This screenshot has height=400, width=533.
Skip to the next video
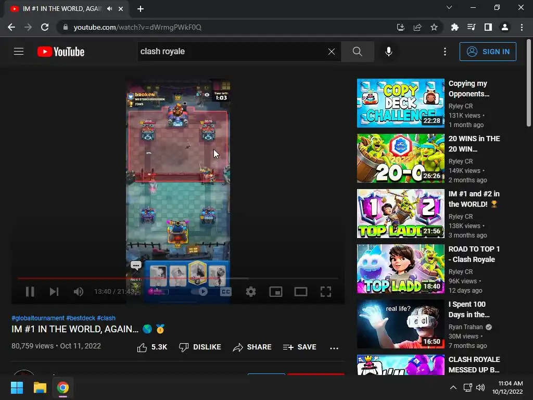54,292
